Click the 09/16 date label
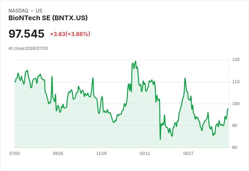249x171 pixels. pyautogui.click(x=58, y=153)
